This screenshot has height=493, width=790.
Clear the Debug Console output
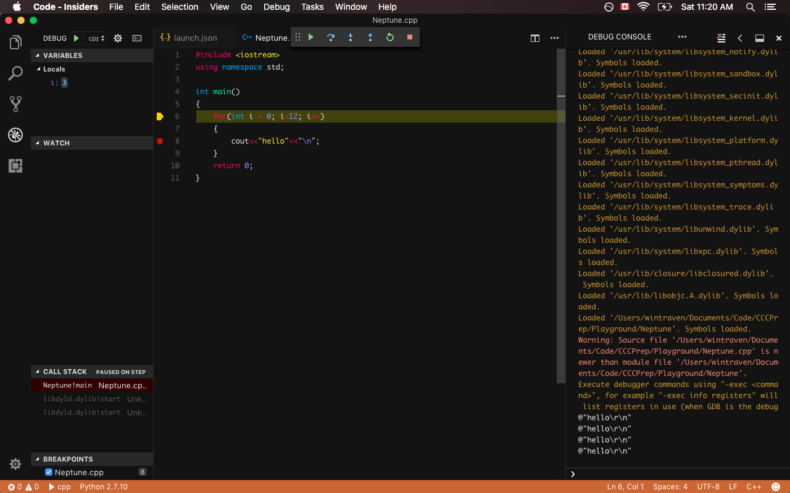tap(721, 37)
